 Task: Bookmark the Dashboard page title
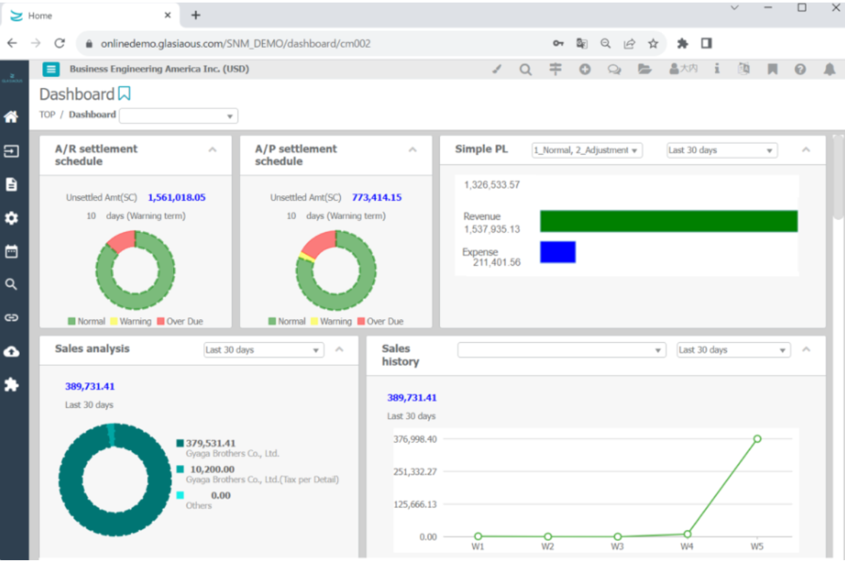(x=124, y=94)
